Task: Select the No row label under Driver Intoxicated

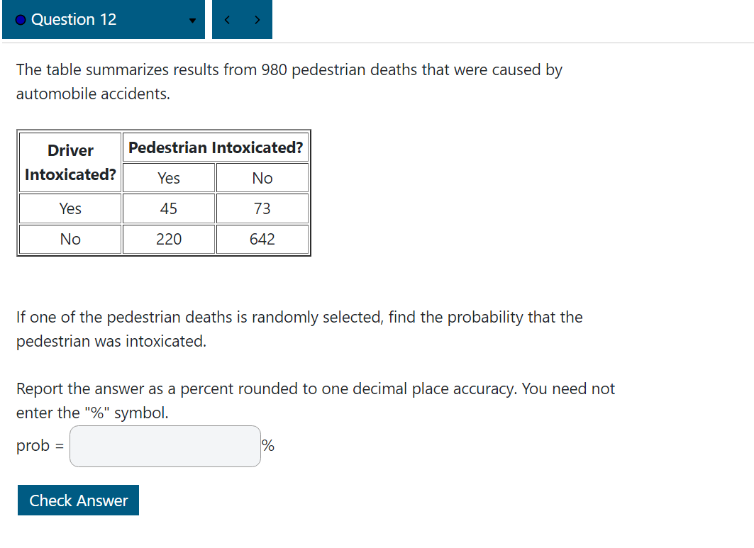Action: click(x=69, y=239)
